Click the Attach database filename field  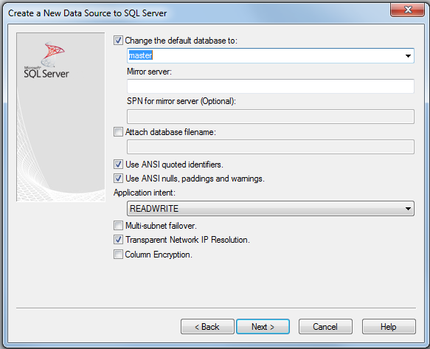coord(271,147)
